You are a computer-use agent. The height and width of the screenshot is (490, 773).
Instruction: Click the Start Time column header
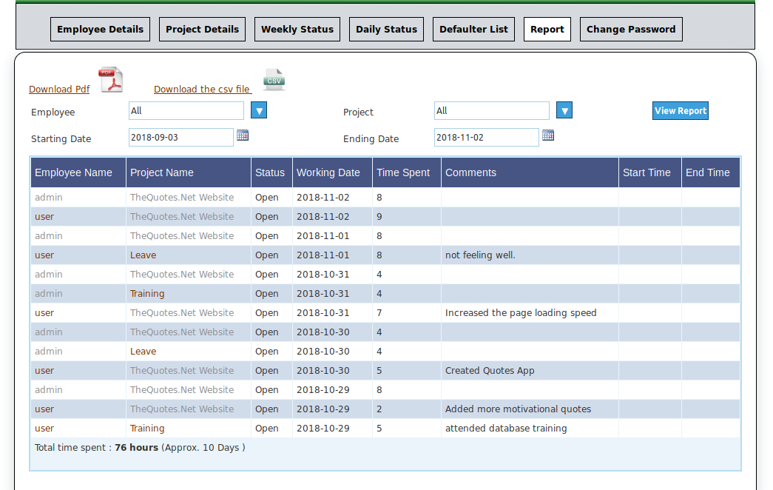coord(650,172)
